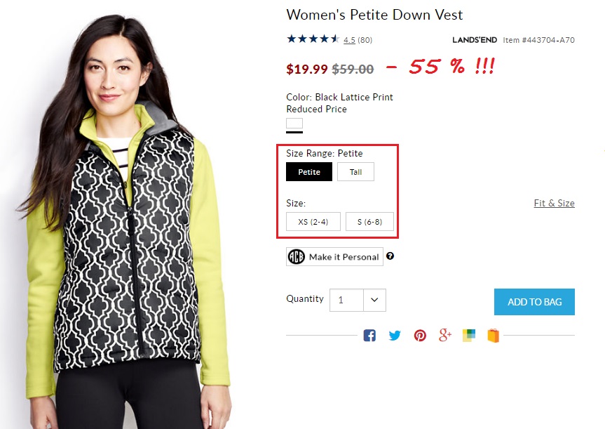Image resolution: width=605 pixels, height=429 pixels.
Task: Click the ADD TO BAG button
Action: click(534, 302)
